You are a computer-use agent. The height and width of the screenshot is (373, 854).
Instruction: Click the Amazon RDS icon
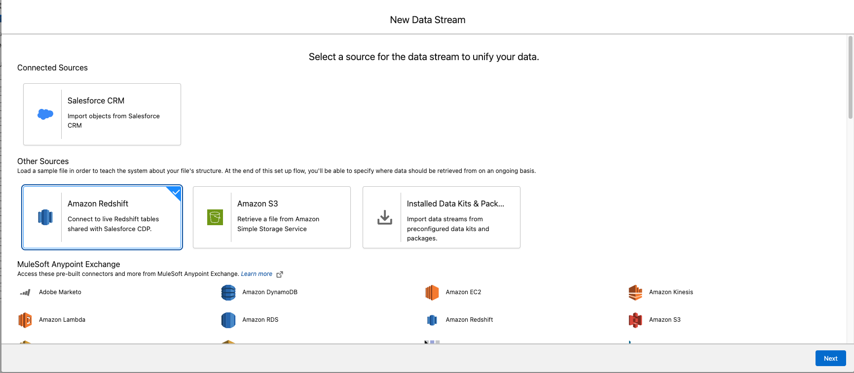pos(228,320)
